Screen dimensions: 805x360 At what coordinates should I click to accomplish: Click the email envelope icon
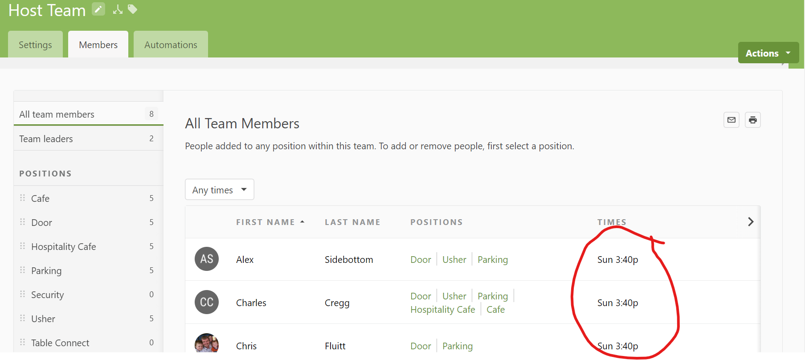731,120
